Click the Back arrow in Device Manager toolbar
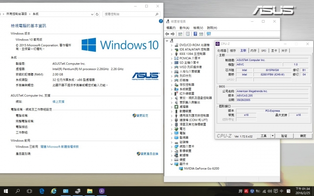314x196 pixels. [167, 34]
